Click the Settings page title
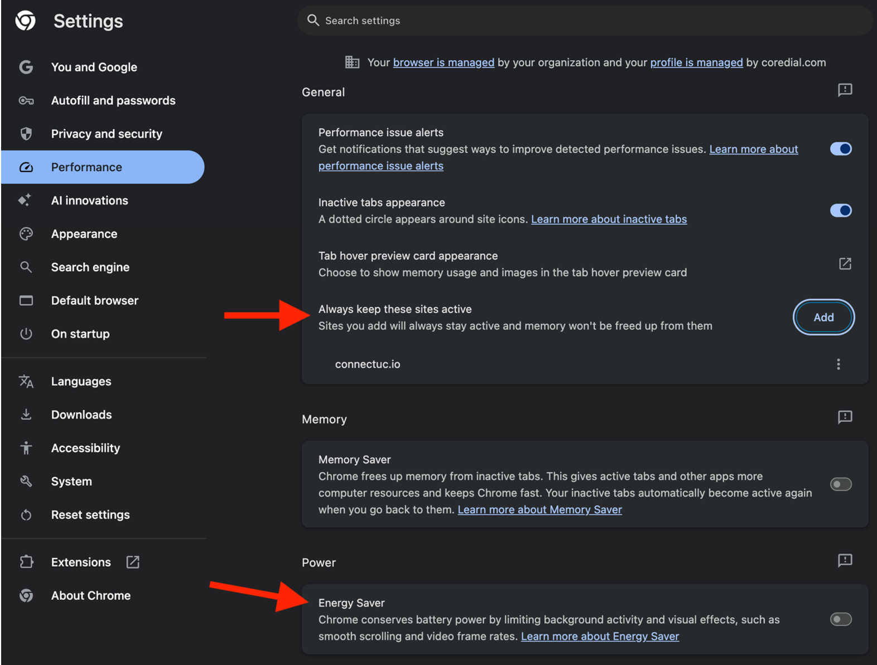The width and height of the screenshot is (877, 665). click(x=88, y=21)
